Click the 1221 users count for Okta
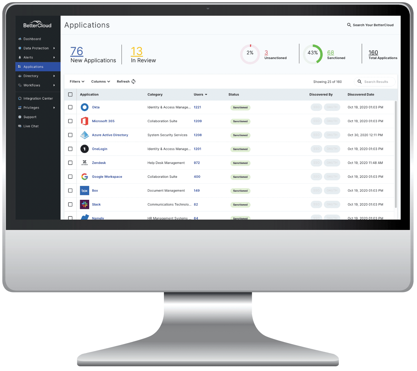Viewport: 417px width, 371px height. click(197, 107)
